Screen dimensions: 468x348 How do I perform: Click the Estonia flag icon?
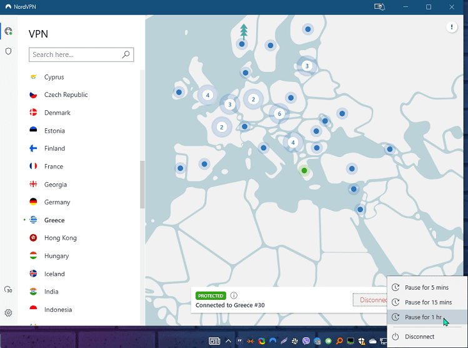click(33, 130)
